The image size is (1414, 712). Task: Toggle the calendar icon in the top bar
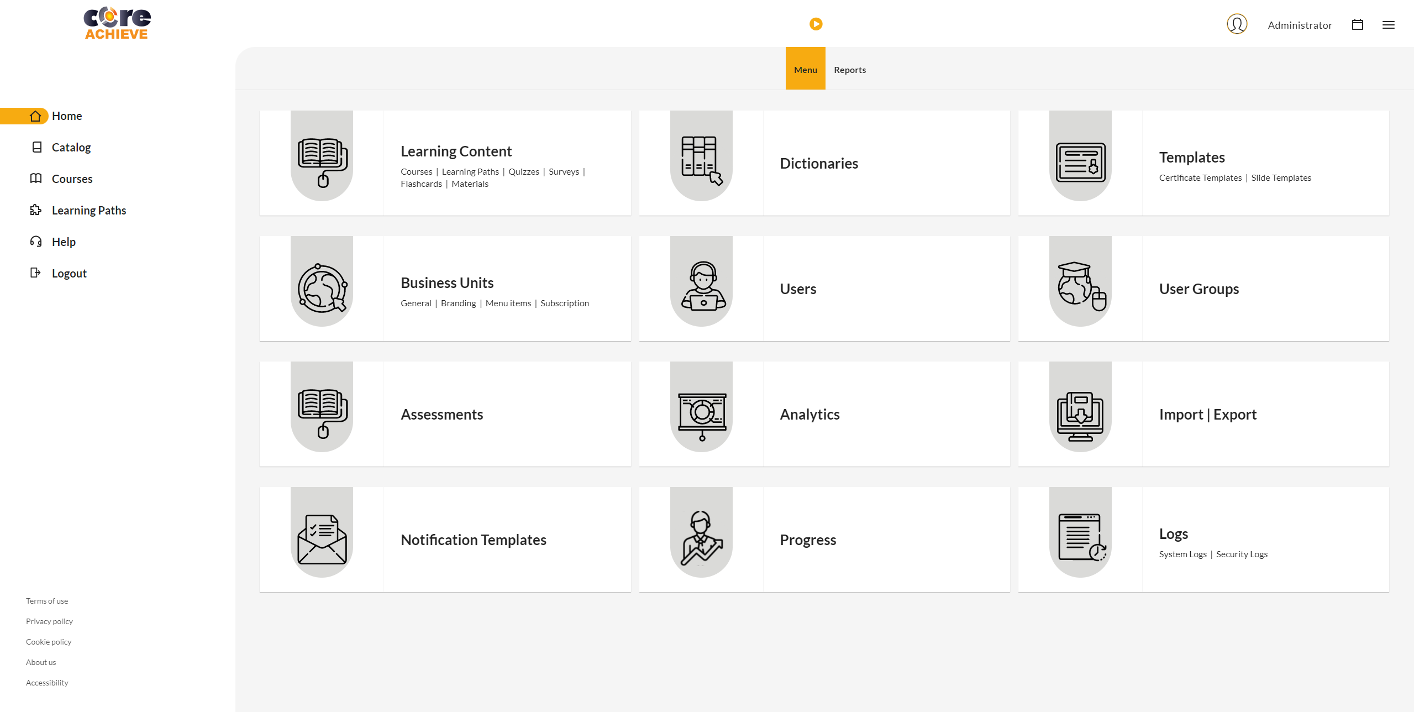coord(1357,24)
